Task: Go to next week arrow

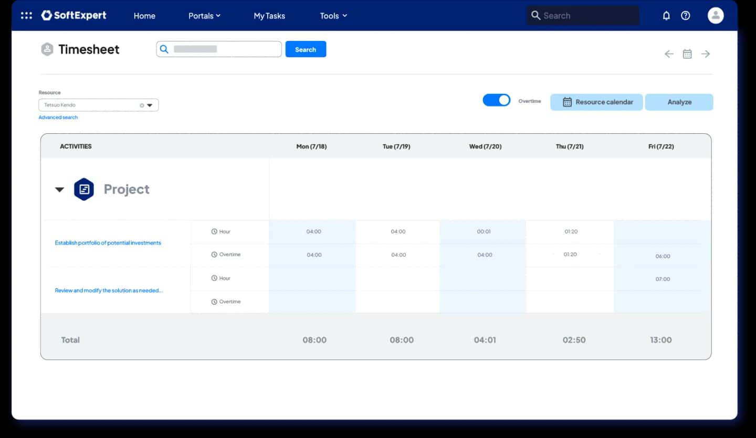Action: [x=706, y=54]
